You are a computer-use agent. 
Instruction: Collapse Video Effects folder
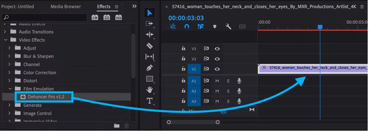tap(6, 40)
